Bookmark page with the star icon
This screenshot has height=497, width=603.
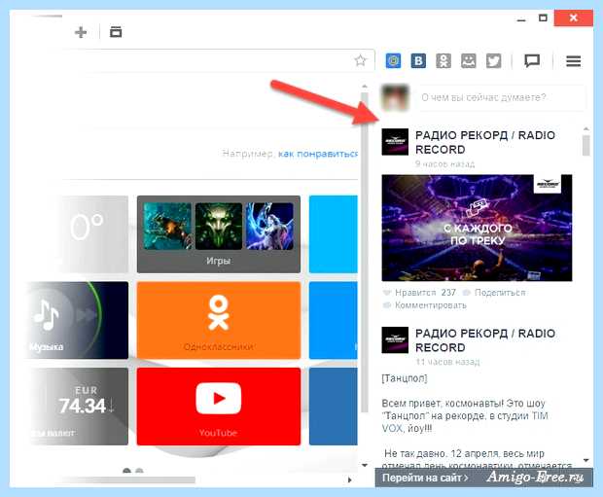tap(360, 60)
